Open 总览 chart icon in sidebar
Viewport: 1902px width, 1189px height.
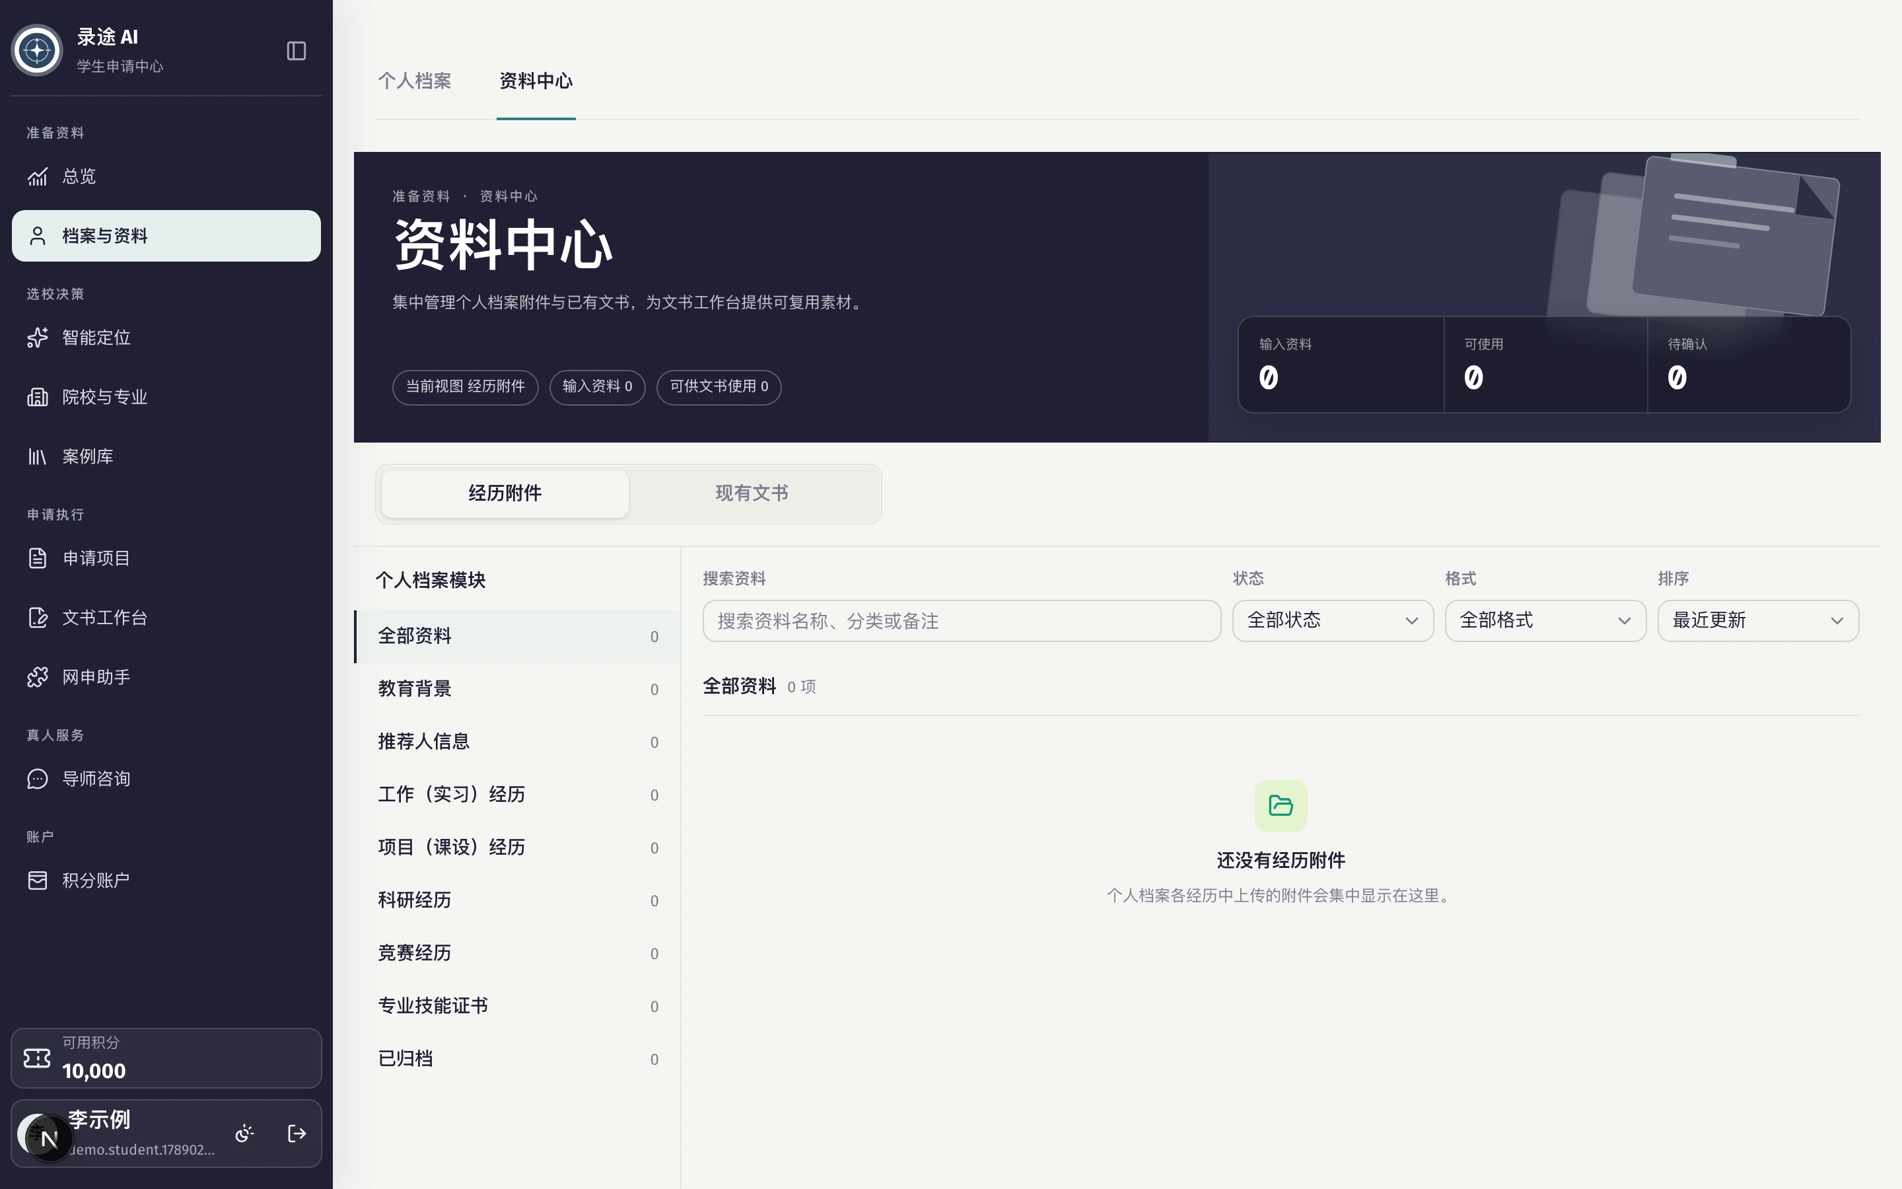[38, 177]
